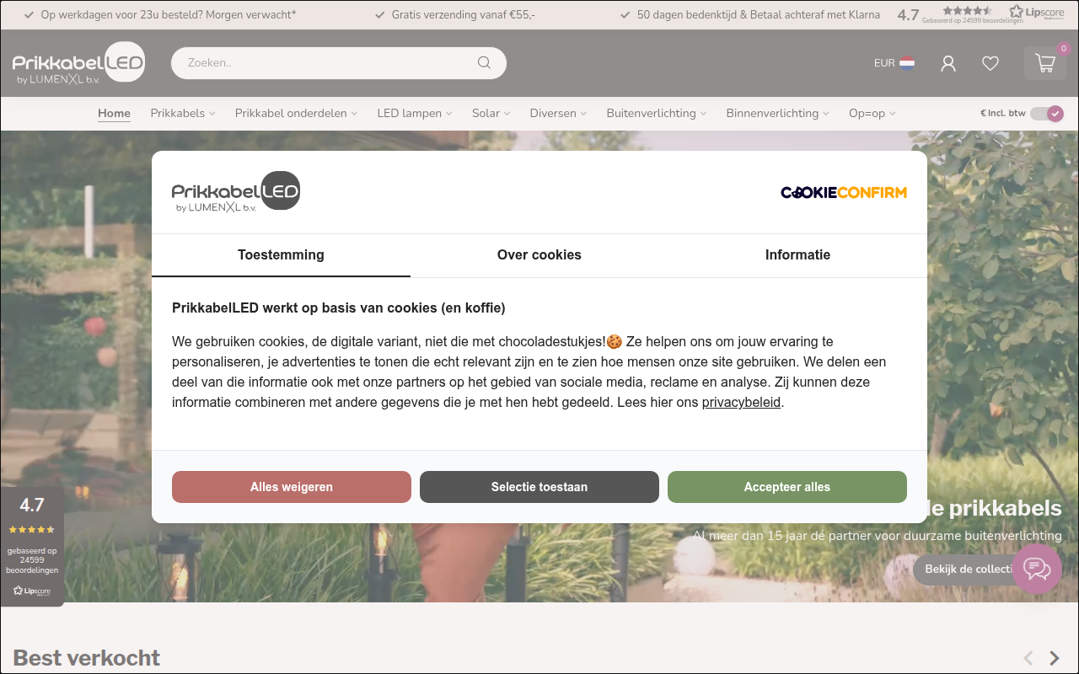Switch to the Over cookies tab

coord(539,255)
